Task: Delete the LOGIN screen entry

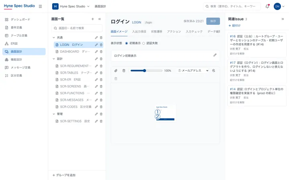Action: tap(101, 45)
